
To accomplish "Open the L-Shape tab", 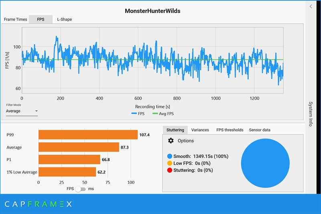I will (x=65, y=19).
